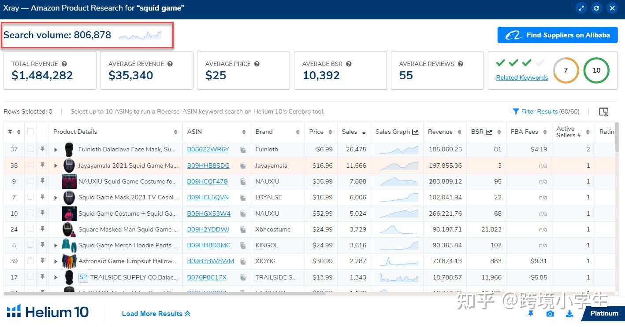Copy ASIN B09HGX53W4 with copy icon

click(243, 214)
